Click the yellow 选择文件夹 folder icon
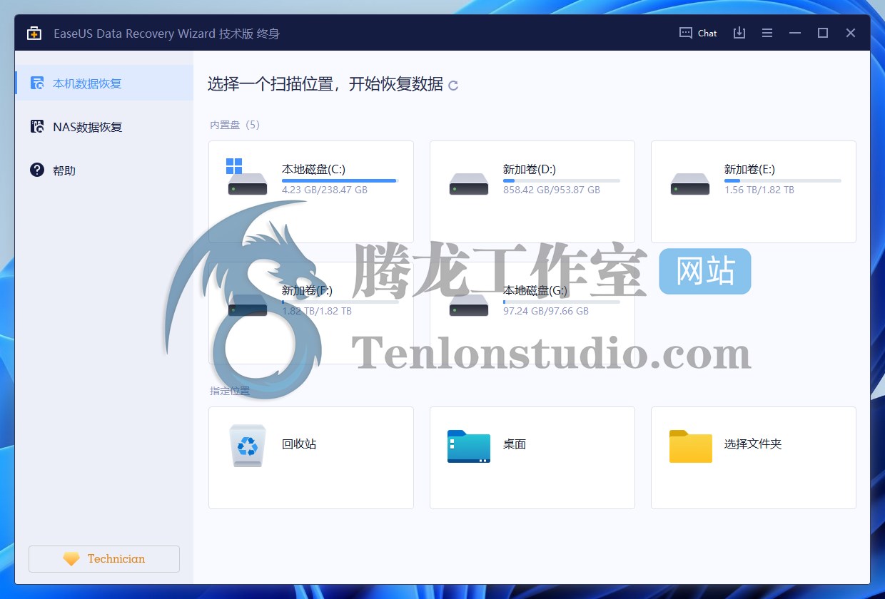 (x=691, y=446)
